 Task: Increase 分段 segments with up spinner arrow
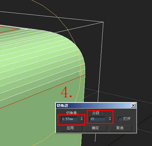tap(110, 118)
